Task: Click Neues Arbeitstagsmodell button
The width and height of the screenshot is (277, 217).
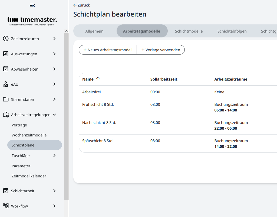Action: [x=108, y=50]
